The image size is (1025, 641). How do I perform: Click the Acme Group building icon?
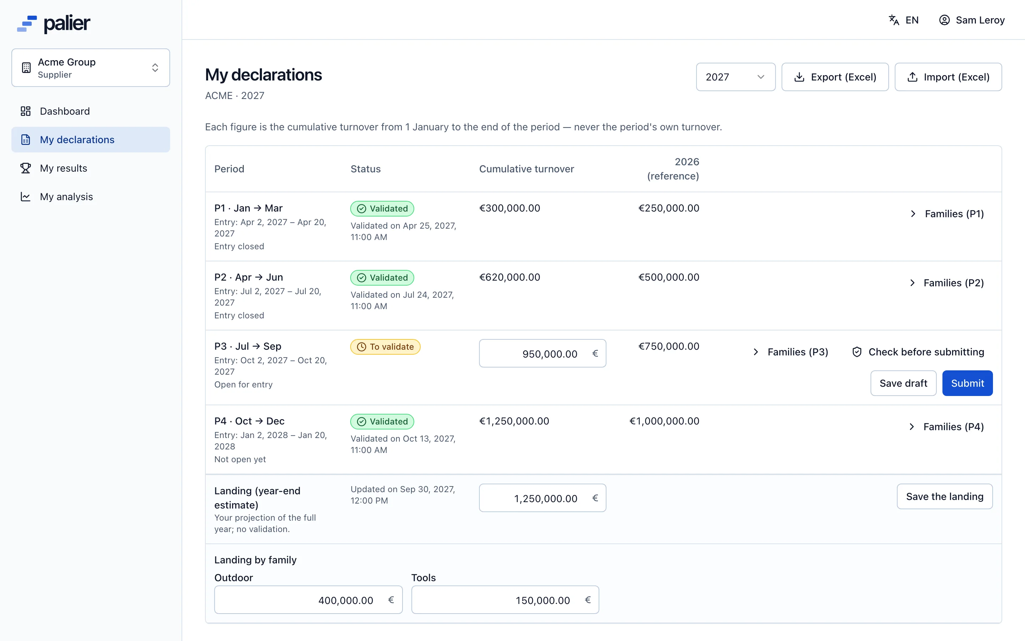coord(26,68)
